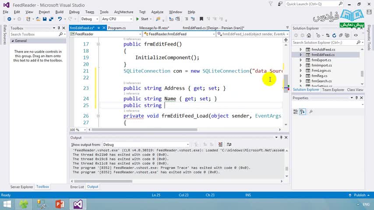Click the Collapse All icon in Solution Explorer
The image size is (374, 210).
coord(341,35)
